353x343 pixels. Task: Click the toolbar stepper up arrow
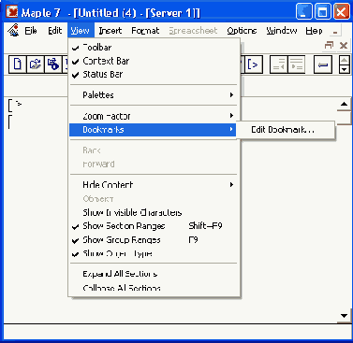(x=344, y=60)
